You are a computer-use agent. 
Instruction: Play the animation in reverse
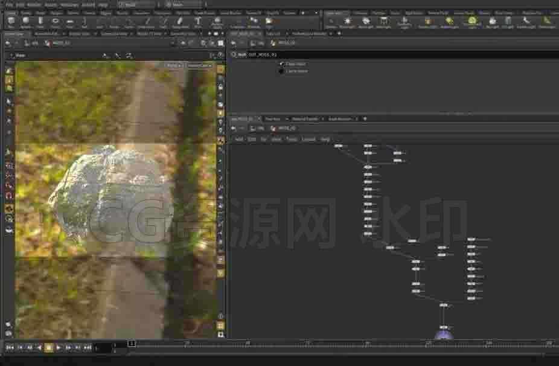39,347
